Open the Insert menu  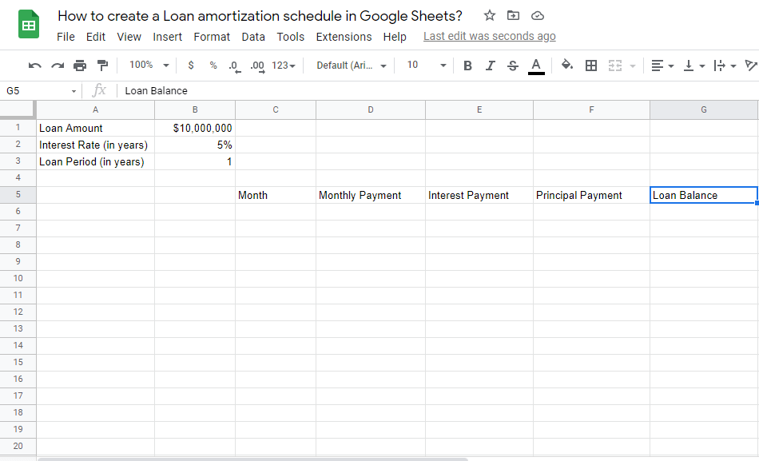[x=167, y=37]
